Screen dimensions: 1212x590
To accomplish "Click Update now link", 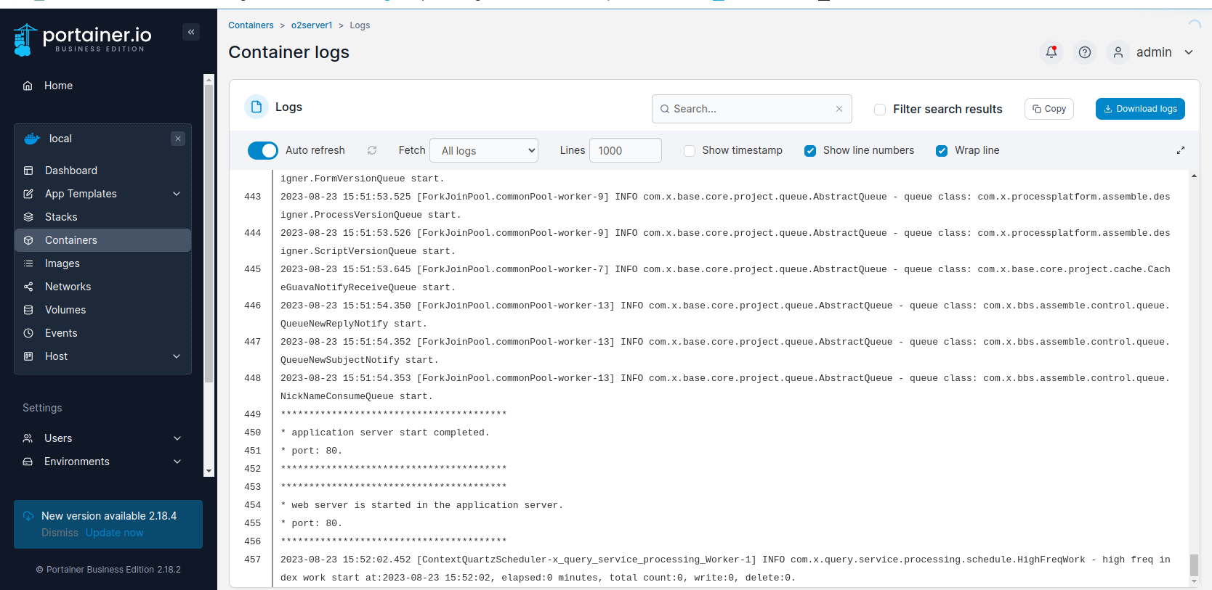I will tap(115, 533).
